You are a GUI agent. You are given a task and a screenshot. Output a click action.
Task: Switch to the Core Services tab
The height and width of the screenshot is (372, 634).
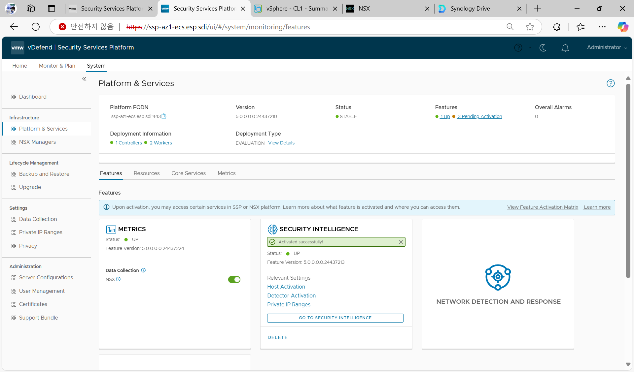189,173
